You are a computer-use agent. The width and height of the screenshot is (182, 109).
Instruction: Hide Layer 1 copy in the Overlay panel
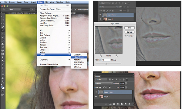(x=96, y=92)
